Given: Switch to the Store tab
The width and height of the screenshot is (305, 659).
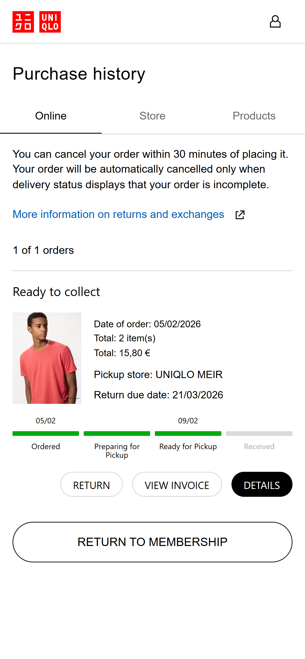Looking at the screenshot, I should tap(152, 116).
